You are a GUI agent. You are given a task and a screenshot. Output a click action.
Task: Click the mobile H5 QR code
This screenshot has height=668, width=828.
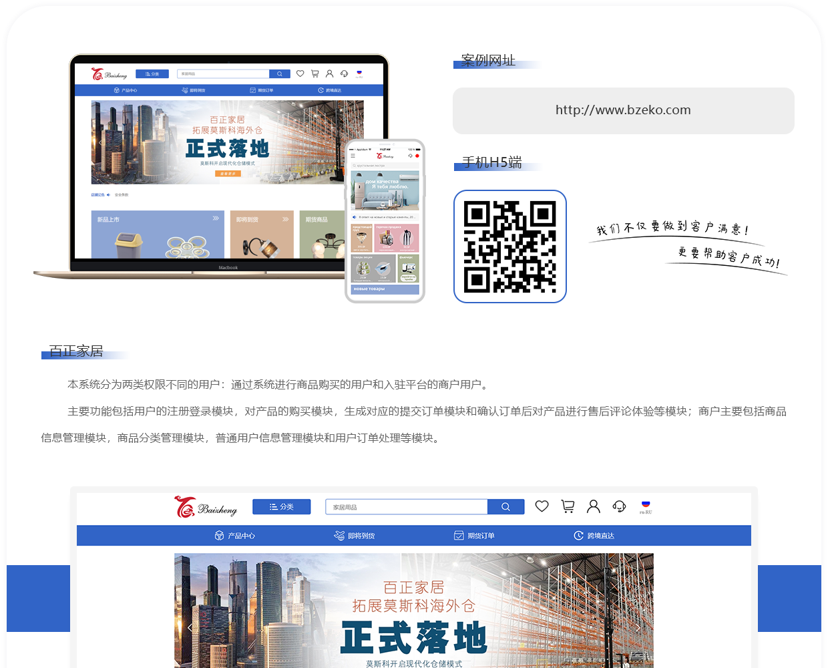point(510,246)
